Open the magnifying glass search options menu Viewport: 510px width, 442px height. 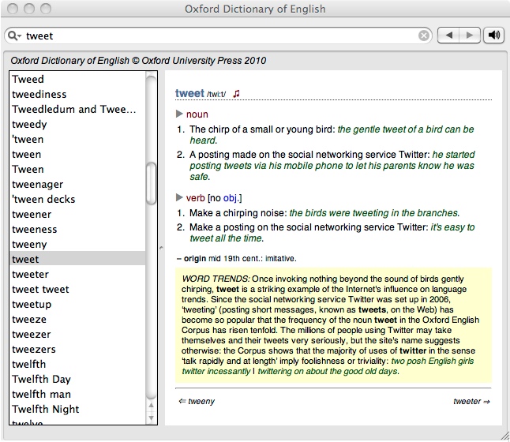[15, 36]
